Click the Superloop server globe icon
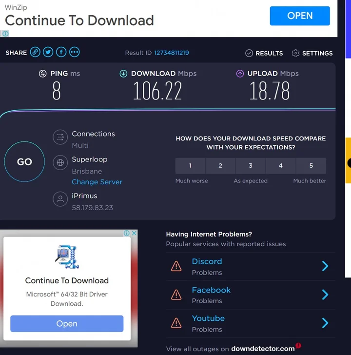Image resolution: width=351 pixels, height=355 pixels. [60, 163]
